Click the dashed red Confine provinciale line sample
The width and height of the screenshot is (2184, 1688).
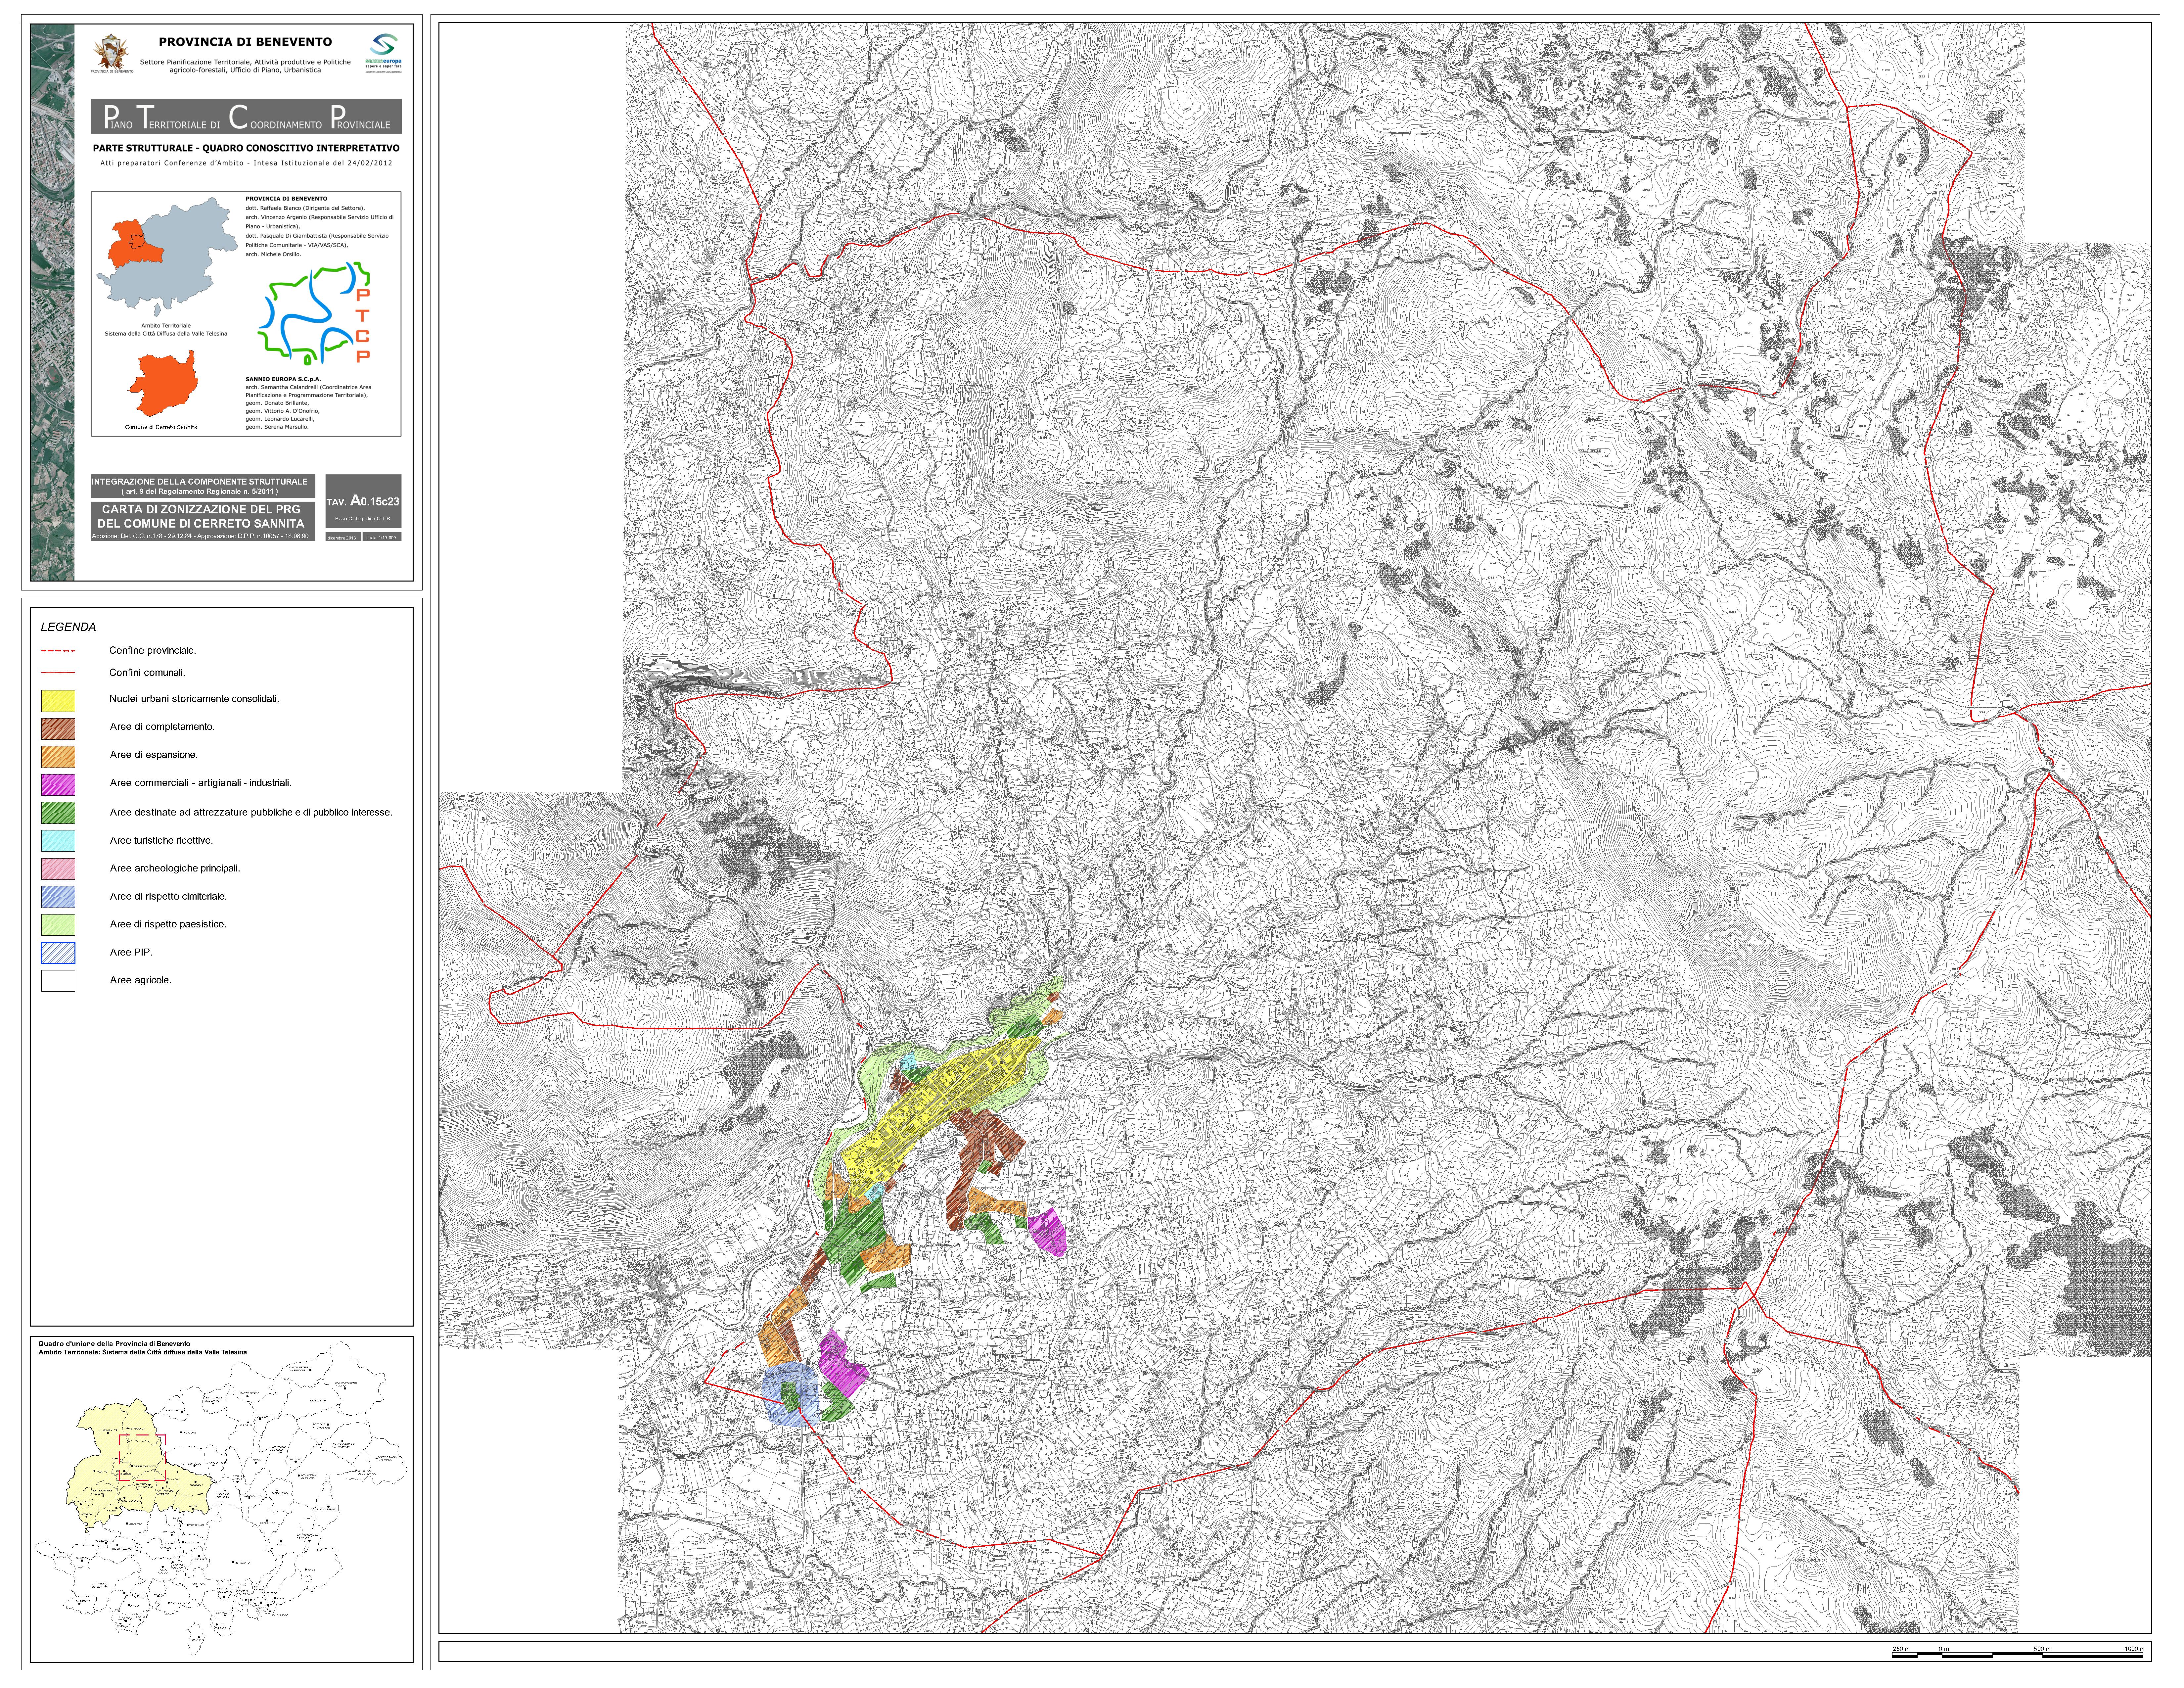[58, 651]
